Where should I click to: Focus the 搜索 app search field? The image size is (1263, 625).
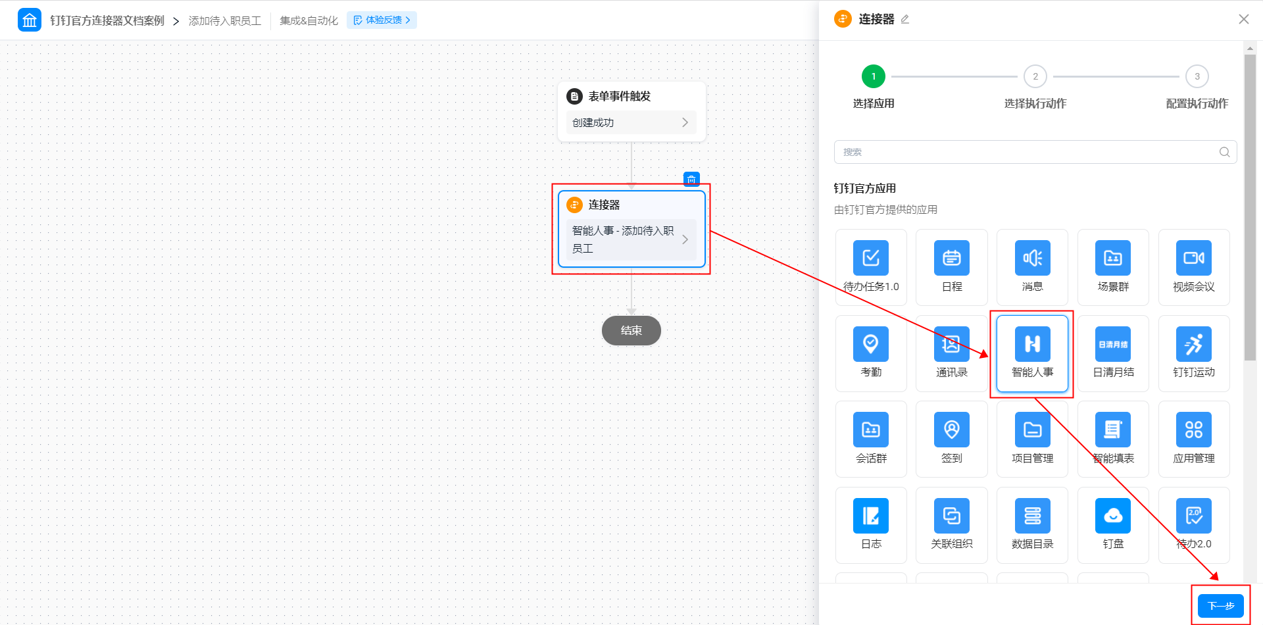tap(1035, 152)
